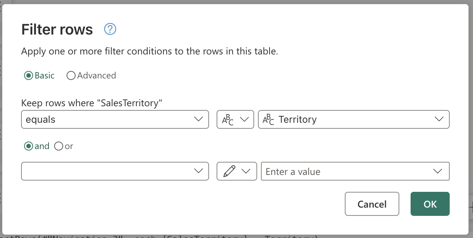Viewport: 473px width, 238px height.
Task: Click the chevron on the Territory selector
Action: coord(438,119)
